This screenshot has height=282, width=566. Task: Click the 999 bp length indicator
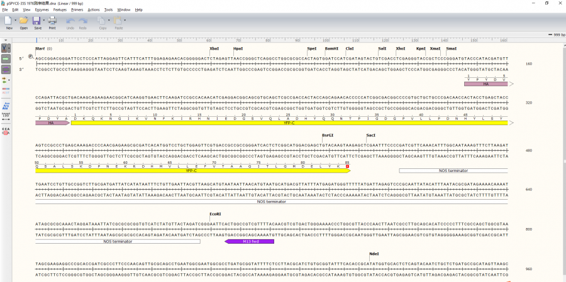[x=557, y=35]
